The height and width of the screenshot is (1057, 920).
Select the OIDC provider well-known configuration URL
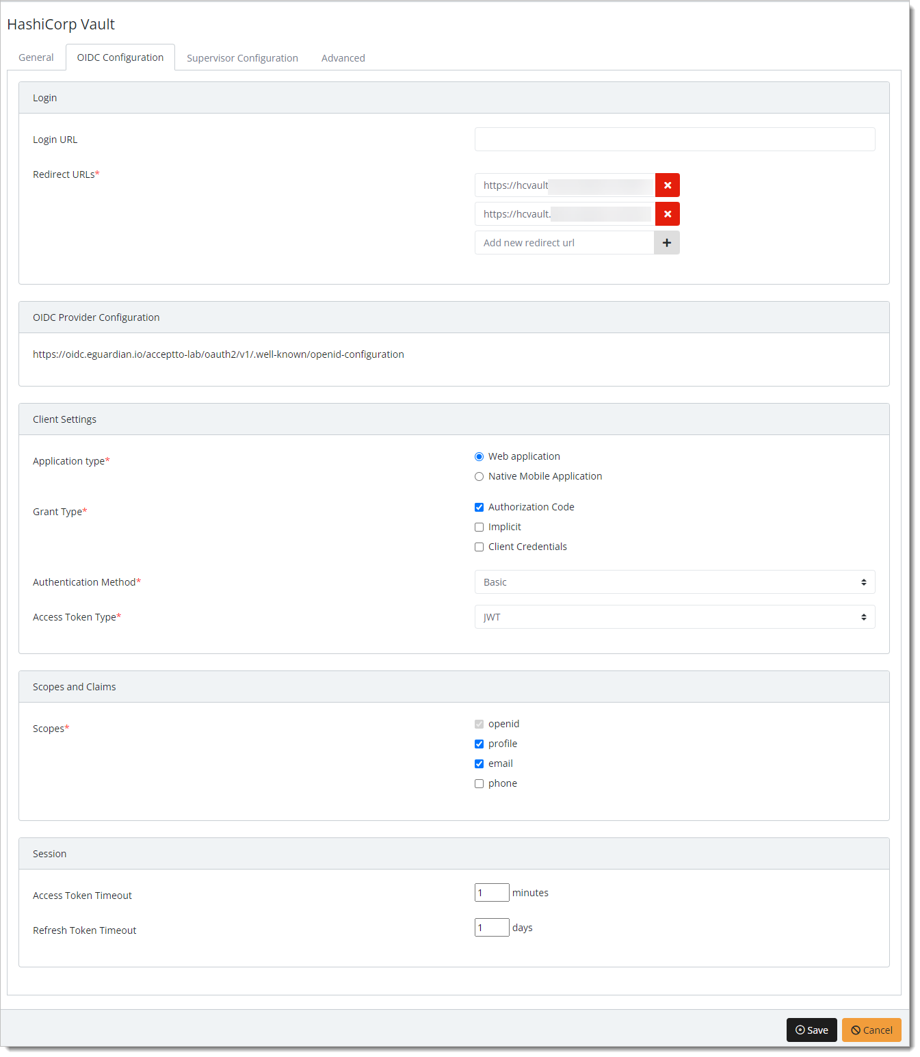(x=218, y=354)
